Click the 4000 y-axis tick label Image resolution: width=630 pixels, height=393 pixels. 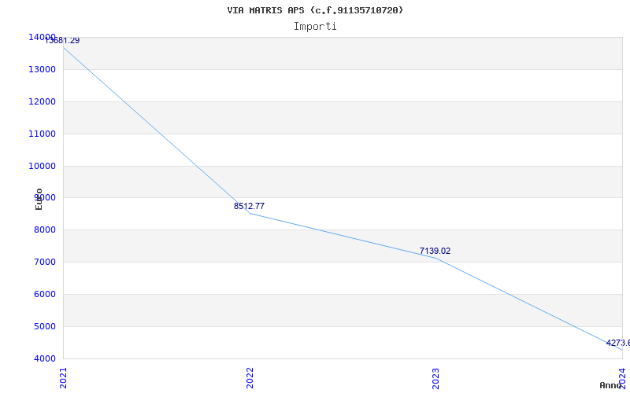click(44, 358)
